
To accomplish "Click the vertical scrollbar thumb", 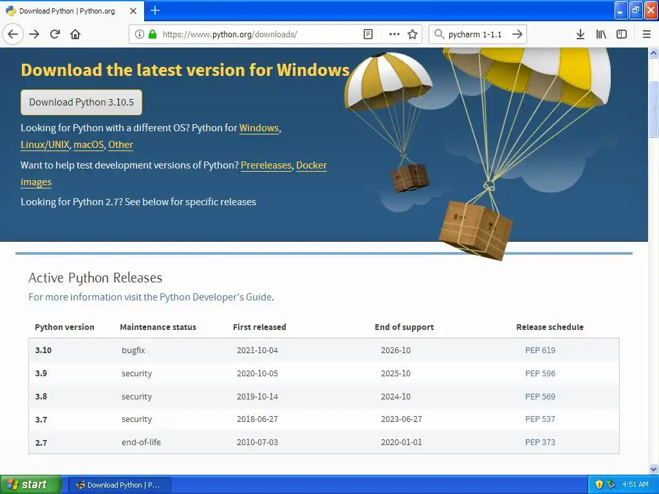I will click(654, 109).
